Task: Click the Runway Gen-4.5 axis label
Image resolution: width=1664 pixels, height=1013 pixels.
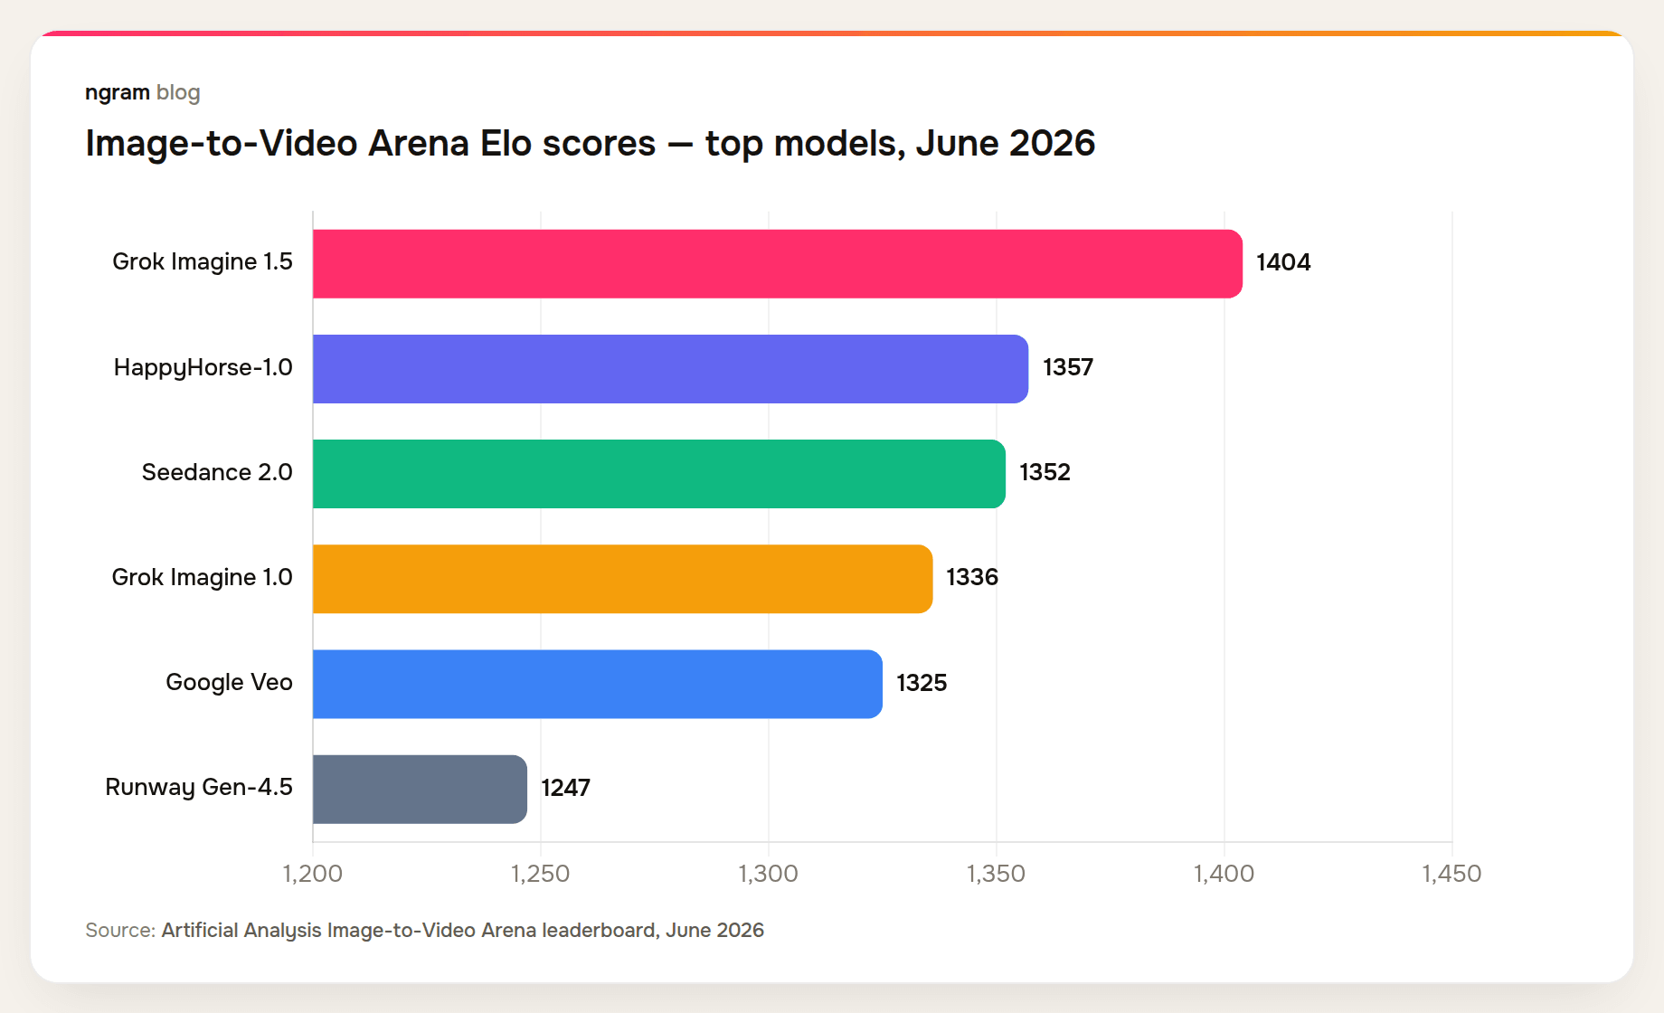Action: pos(199,787)
